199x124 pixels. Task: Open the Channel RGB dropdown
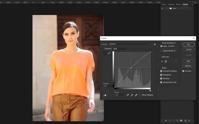point(120,49)
